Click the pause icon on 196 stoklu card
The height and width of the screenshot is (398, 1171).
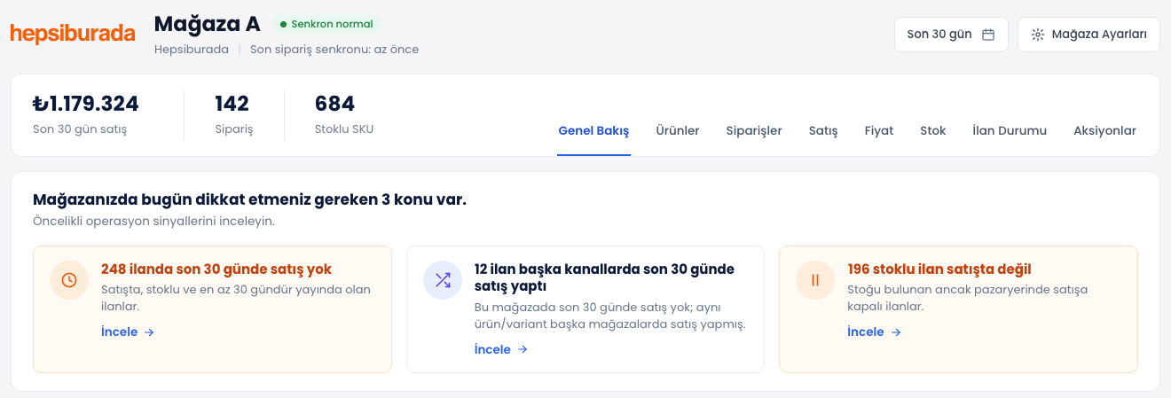tap(815, 280)
